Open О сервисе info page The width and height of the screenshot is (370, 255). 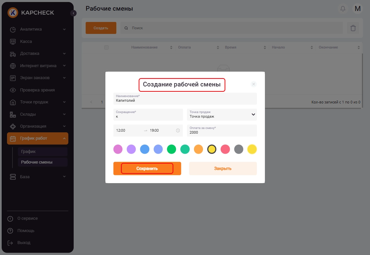tap(27, 218)
